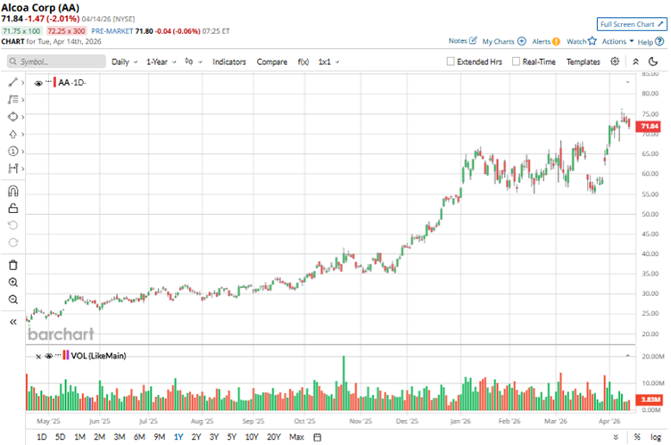Open the Indicators menu
Viewport: 671px width, 445px height.
229,62
